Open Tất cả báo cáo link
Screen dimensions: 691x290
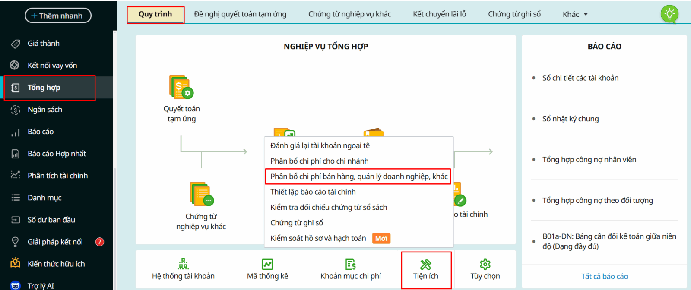(x=605, y=276)
